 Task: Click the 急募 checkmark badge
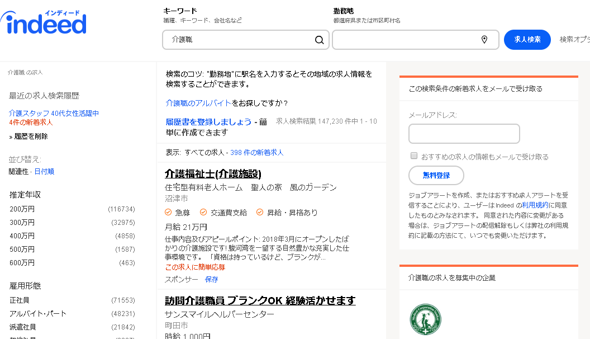[168, 212]
